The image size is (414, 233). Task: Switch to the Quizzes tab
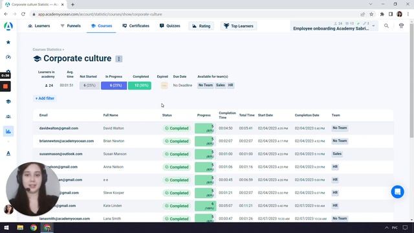tap(169, 26)
